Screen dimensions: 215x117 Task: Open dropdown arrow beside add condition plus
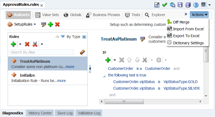point(115,60)
